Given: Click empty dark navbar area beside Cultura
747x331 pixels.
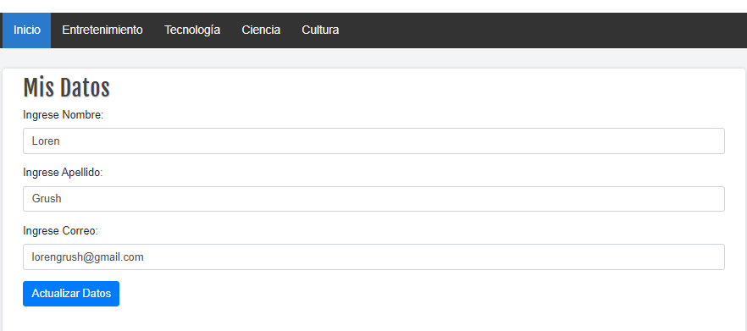Looking at the screenshot, I should click(x=543, y=30).
